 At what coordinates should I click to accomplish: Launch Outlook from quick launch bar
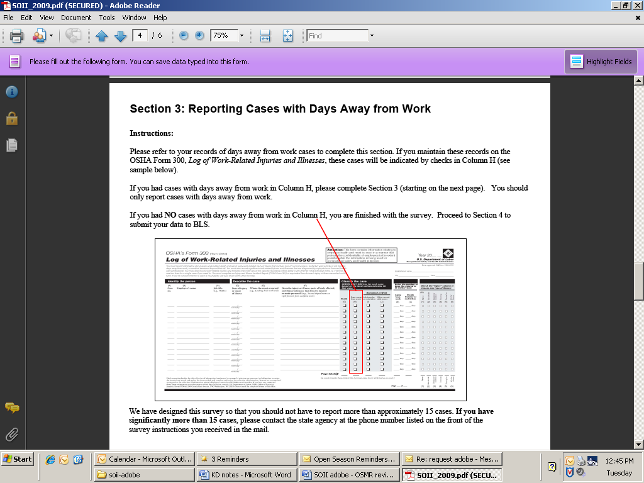click(64, 459)
